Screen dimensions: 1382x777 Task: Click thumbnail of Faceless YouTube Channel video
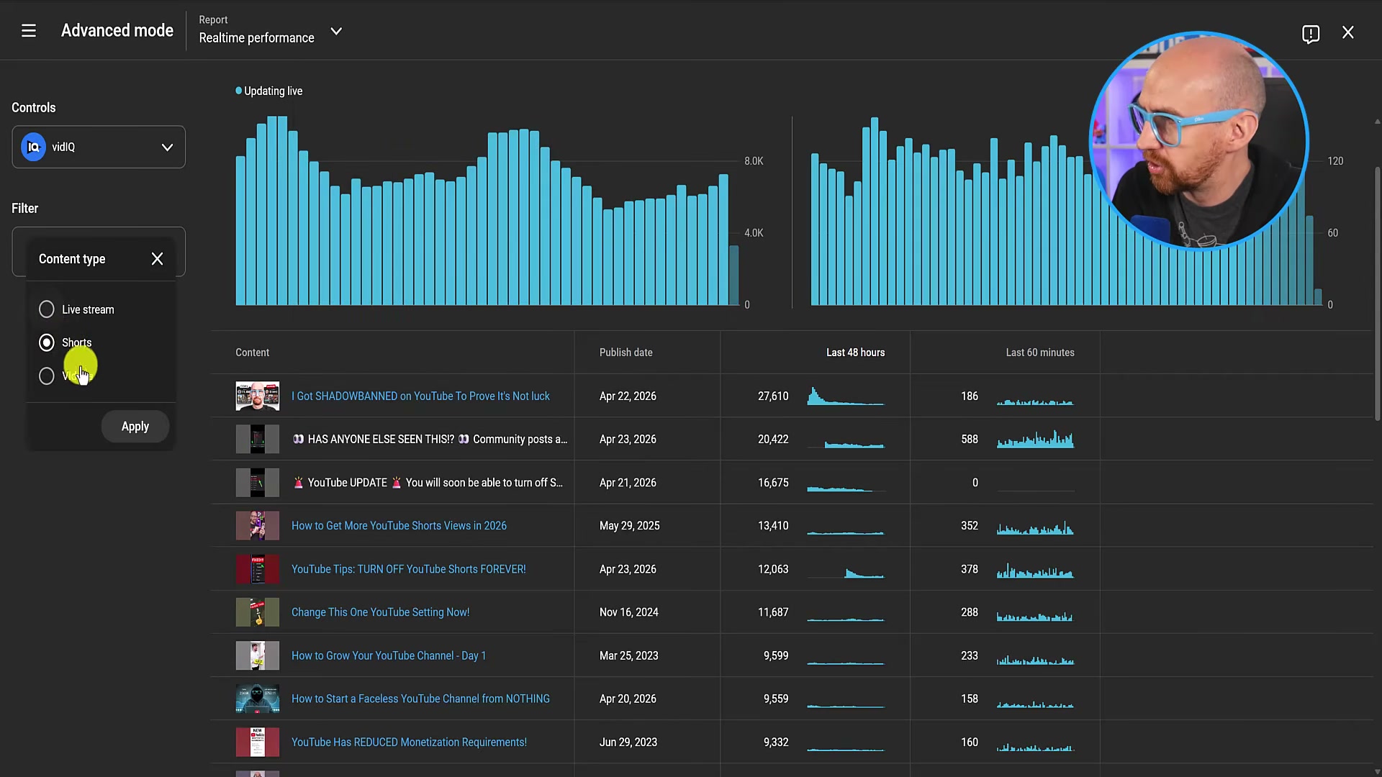(x=258, y=699)
